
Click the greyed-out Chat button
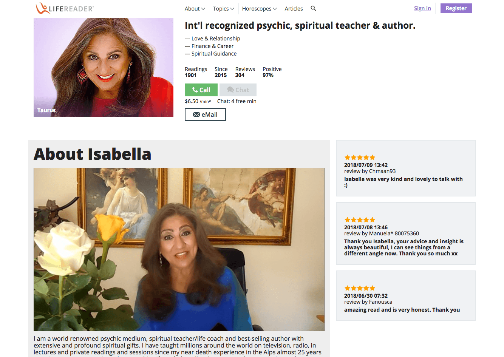(x=238, y=90)
